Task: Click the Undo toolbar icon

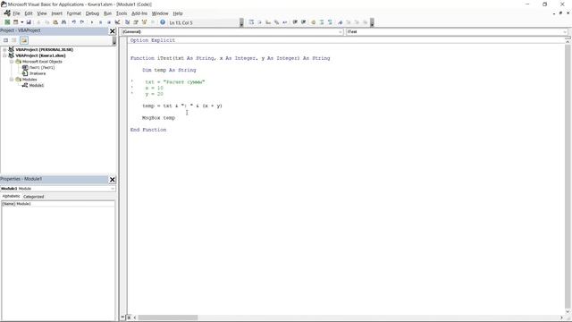Action: point(74,22)
